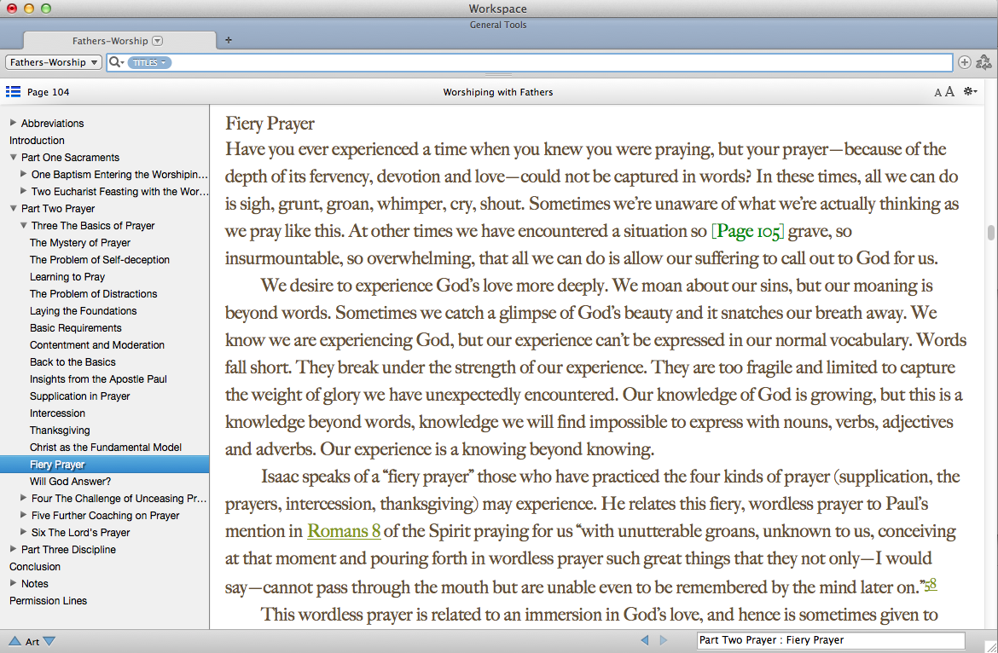The height and width of the screenshot is (653, 998).
Task: Increase text size with large A
Action: [x=949, y=91]
